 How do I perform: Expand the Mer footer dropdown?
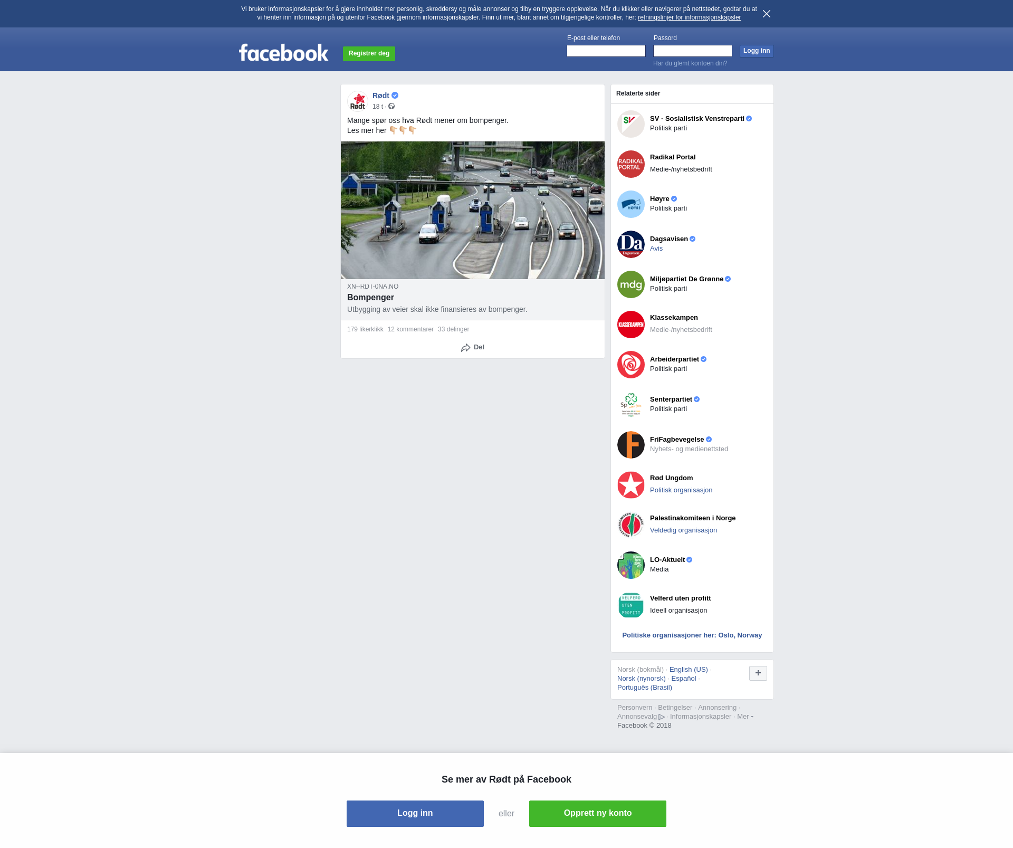pos(745,717)
